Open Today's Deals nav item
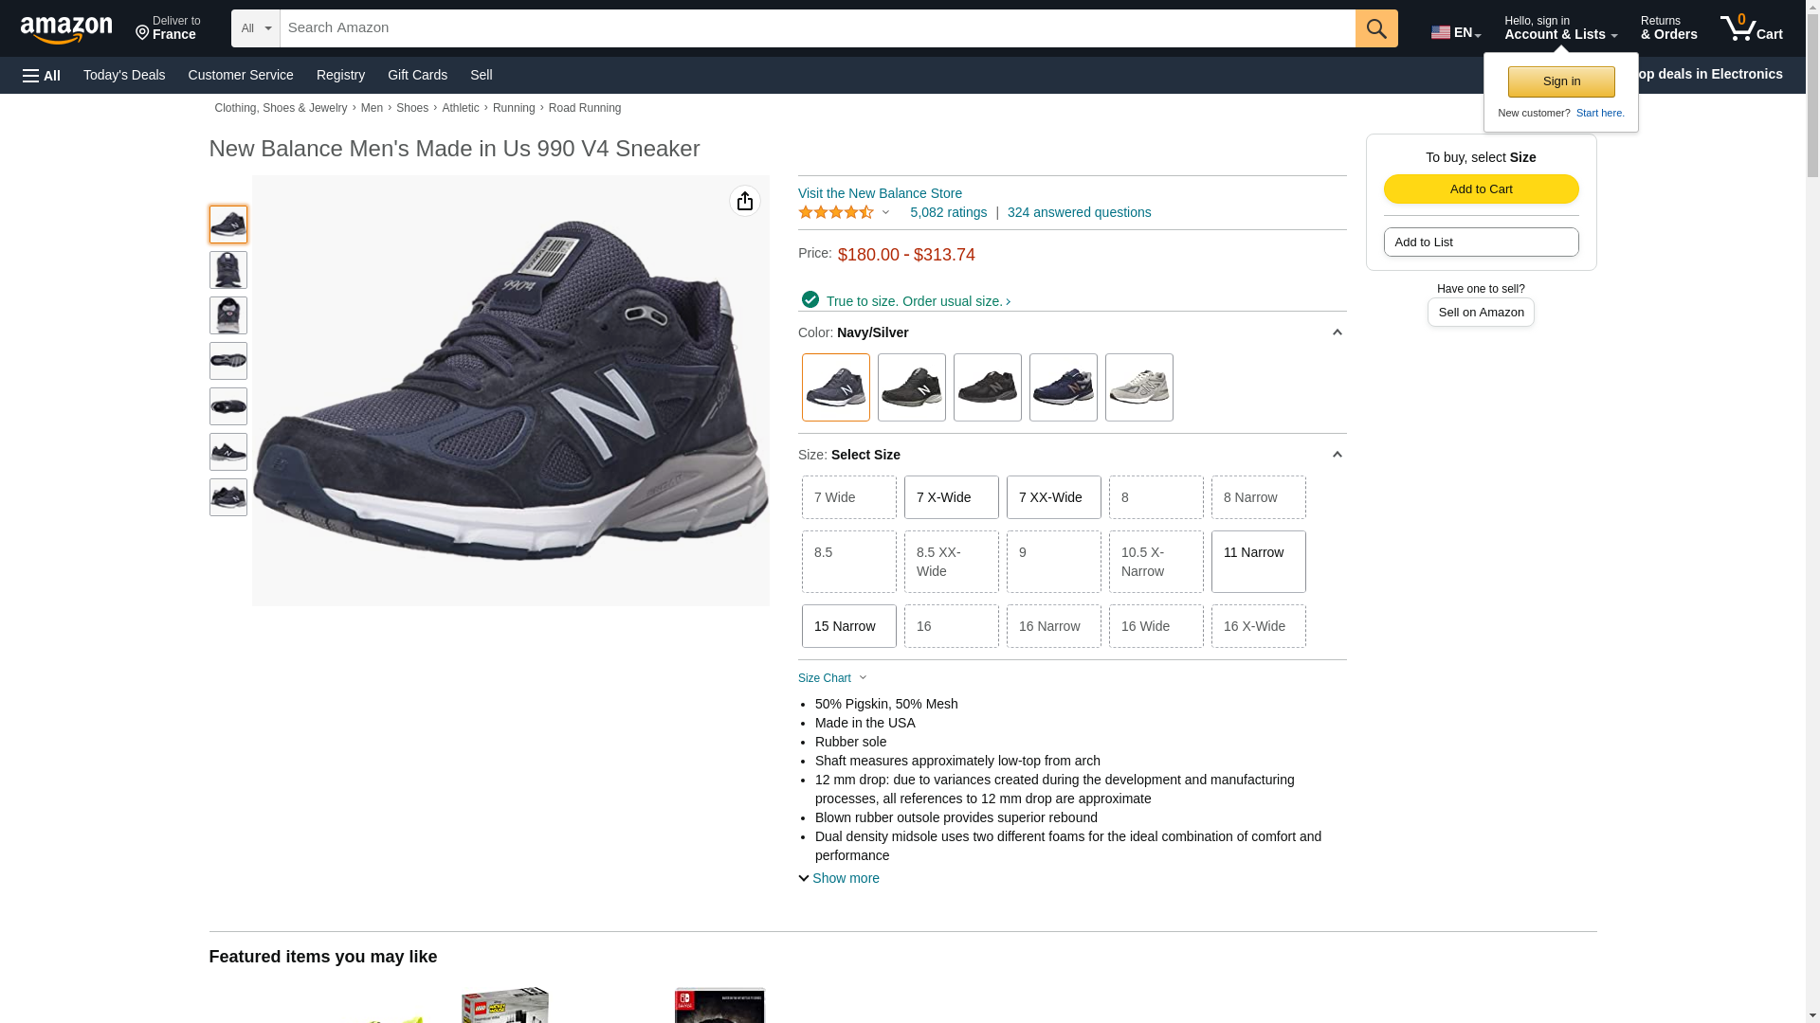The width and height of the screenshot is (1820, 1023). [x=124, y=75]
